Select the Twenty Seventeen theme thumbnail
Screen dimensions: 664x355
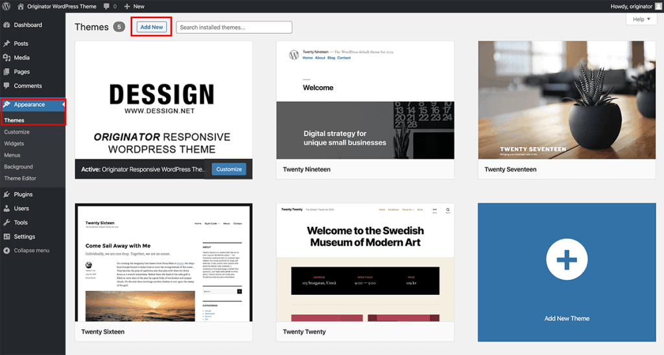(567, 100)
